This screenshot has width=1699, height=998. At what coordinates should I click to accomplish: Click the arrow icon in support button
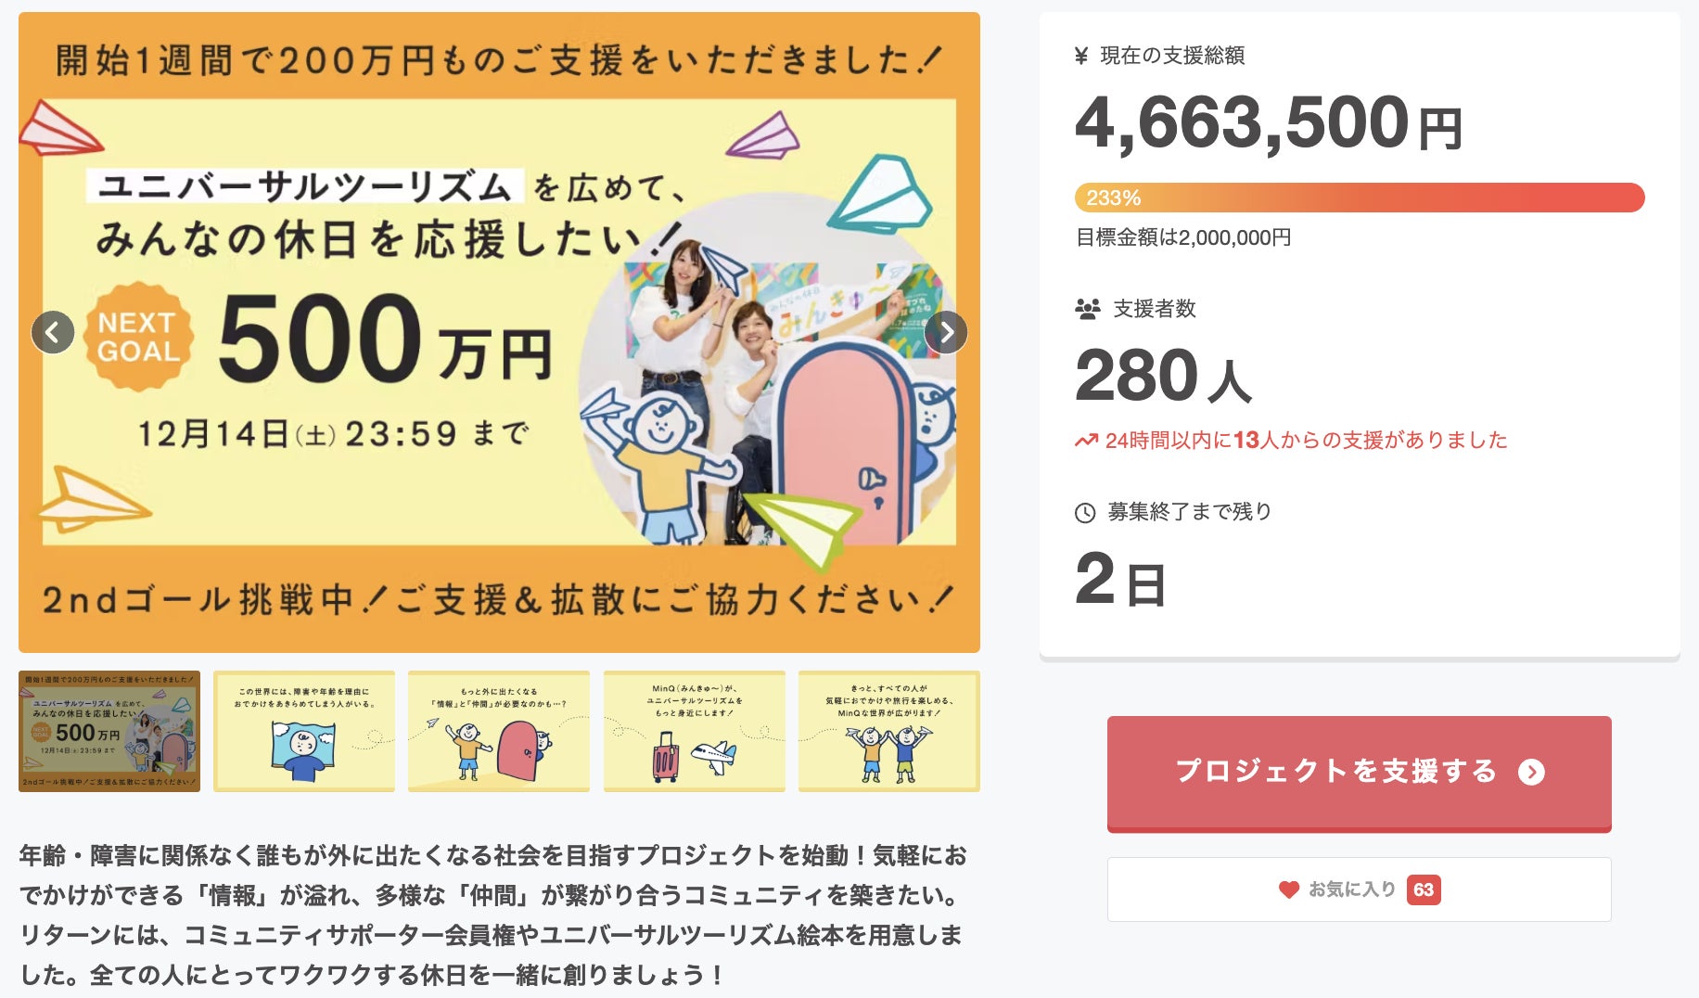point(1531,772)
